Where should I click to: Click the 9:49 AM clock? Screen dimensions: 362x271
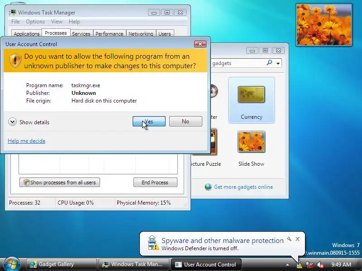pyautogui.click(x=341, y=265)
